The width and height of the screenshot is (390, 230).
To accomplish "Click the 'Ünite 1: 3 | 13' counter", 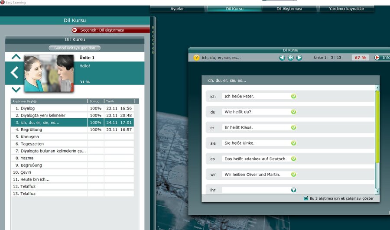I will point(327,58).
